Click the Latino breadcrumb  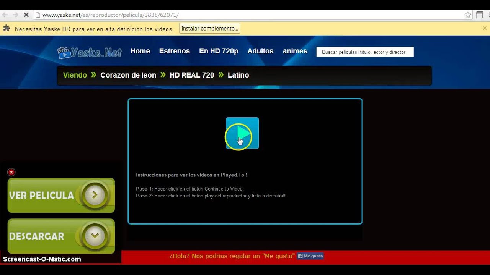point(238,75)
